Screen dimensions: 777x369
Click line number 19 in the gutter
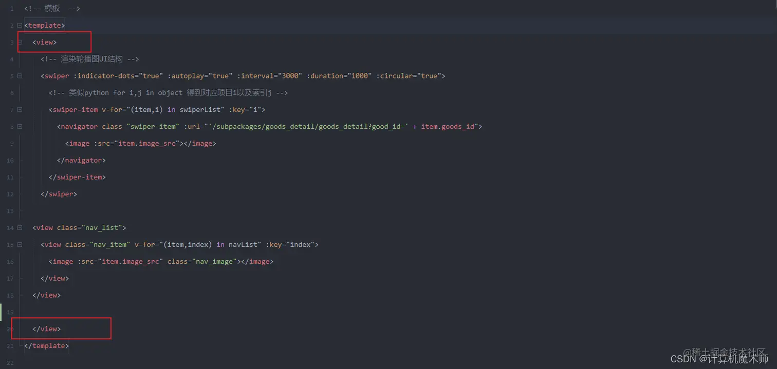(x=10, y=312)
